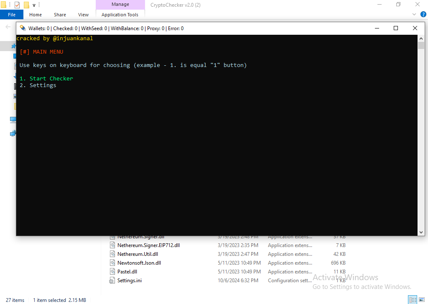Viewport: 428px width, 304px height.
Task: Open the Share ribbon tab
Action: [60, 15]
